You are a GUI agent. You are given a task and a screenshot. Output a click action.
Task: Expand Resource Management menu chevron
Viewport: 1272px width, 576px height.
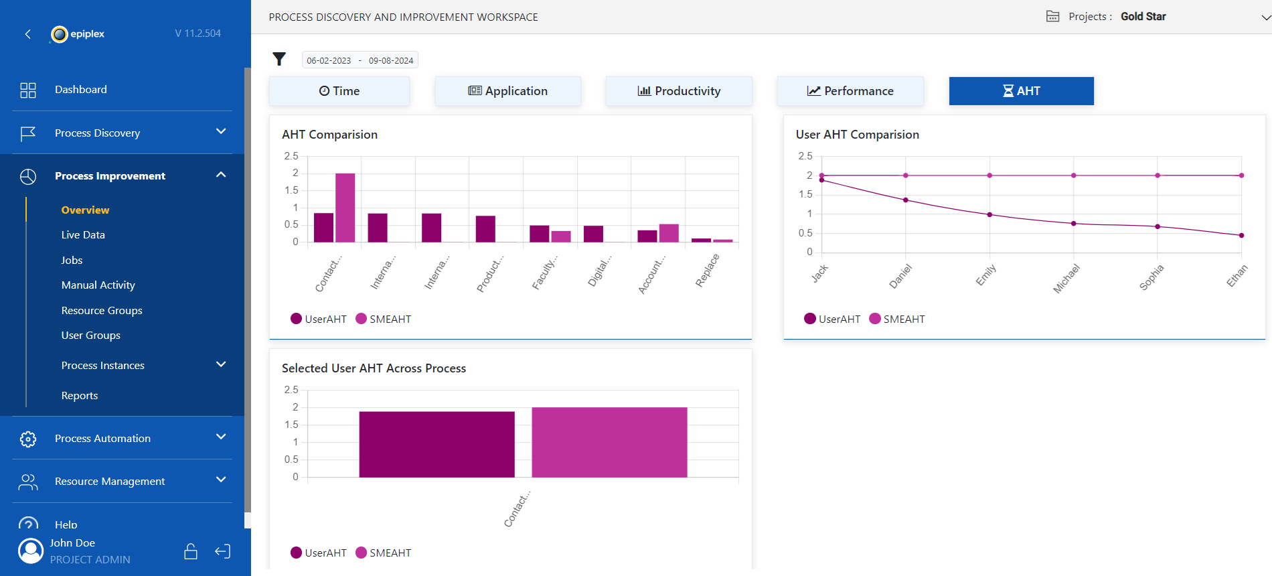coord(221,480)
